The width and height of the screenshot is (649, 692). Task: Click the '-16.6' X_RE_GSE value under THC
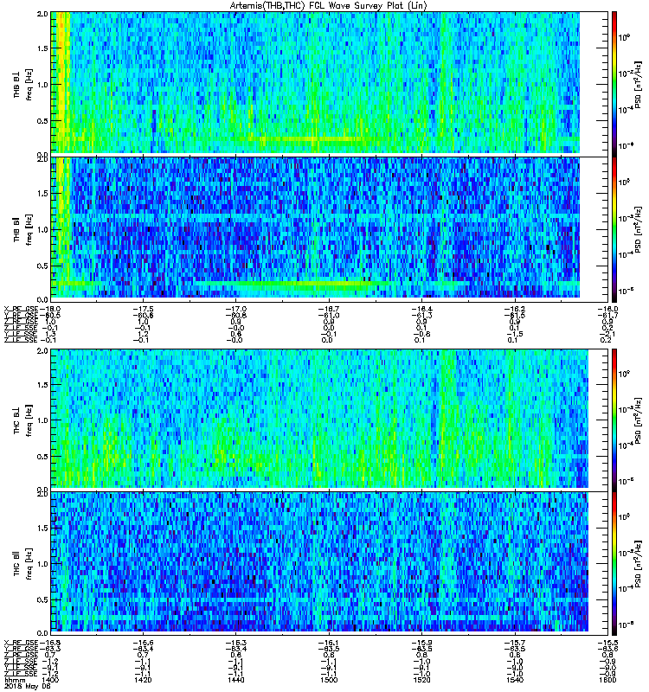tap(143, 643)
